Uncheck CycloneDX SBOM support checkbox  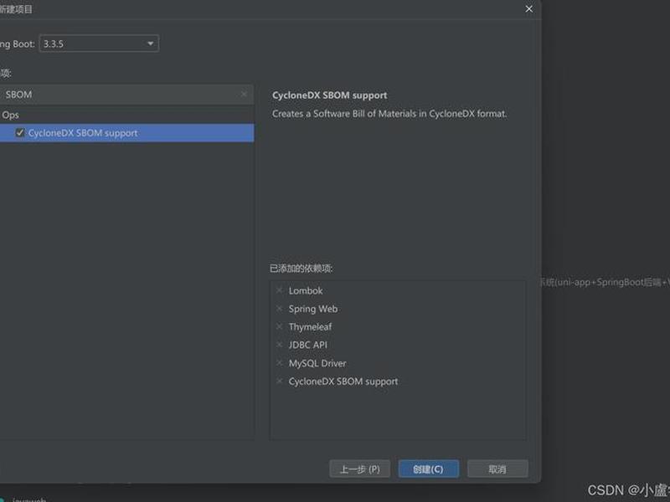pos(19,133)
